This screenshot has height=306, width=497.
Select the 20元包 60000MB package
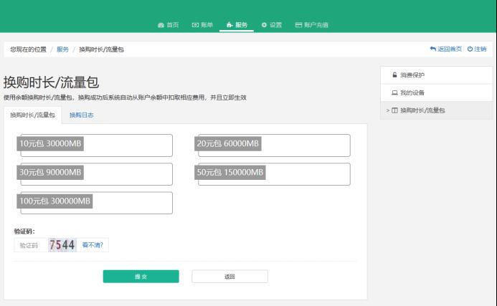(273, 145)
